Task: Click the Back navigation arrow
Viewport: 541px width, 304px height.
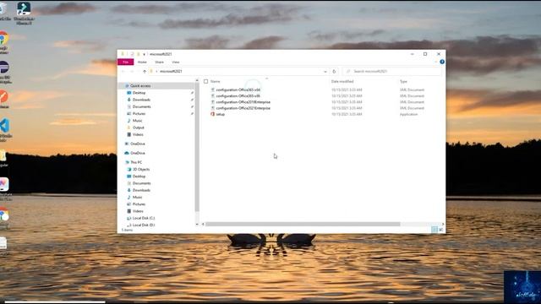Action: [123, 71]
